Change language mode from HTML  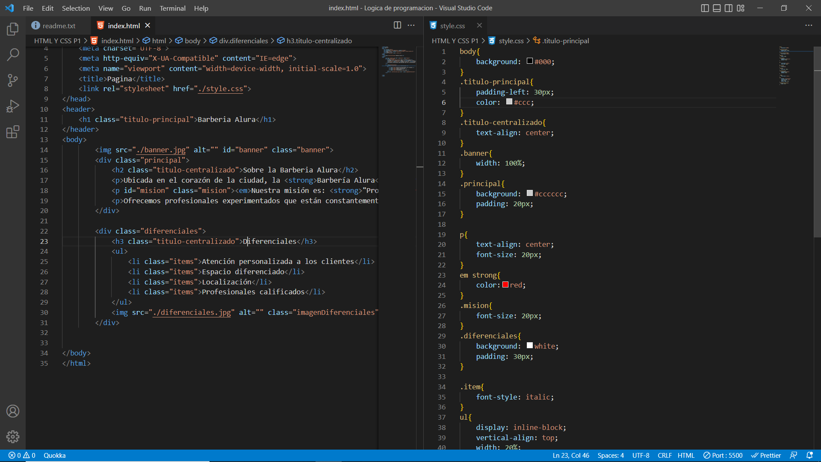686,456
